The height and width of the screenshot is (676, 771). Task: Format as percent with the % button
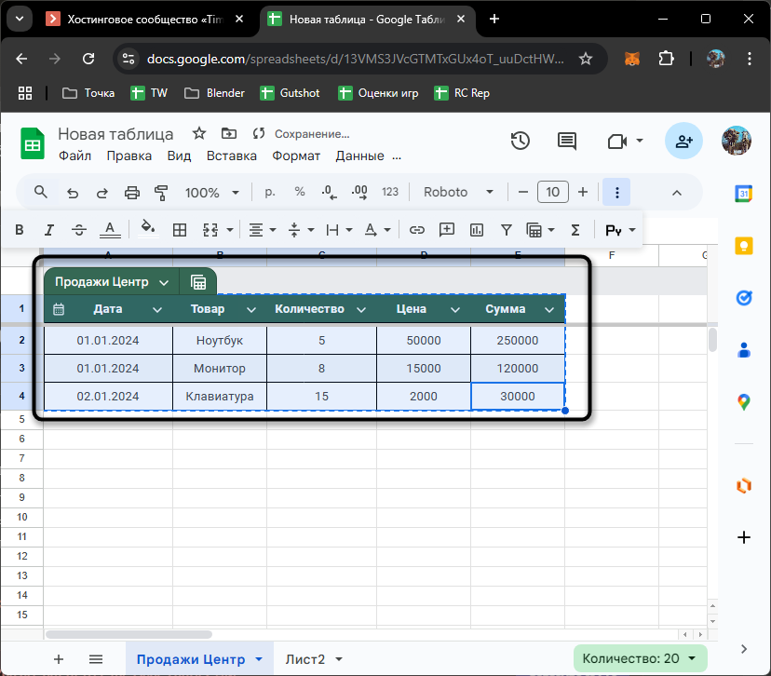300,192
